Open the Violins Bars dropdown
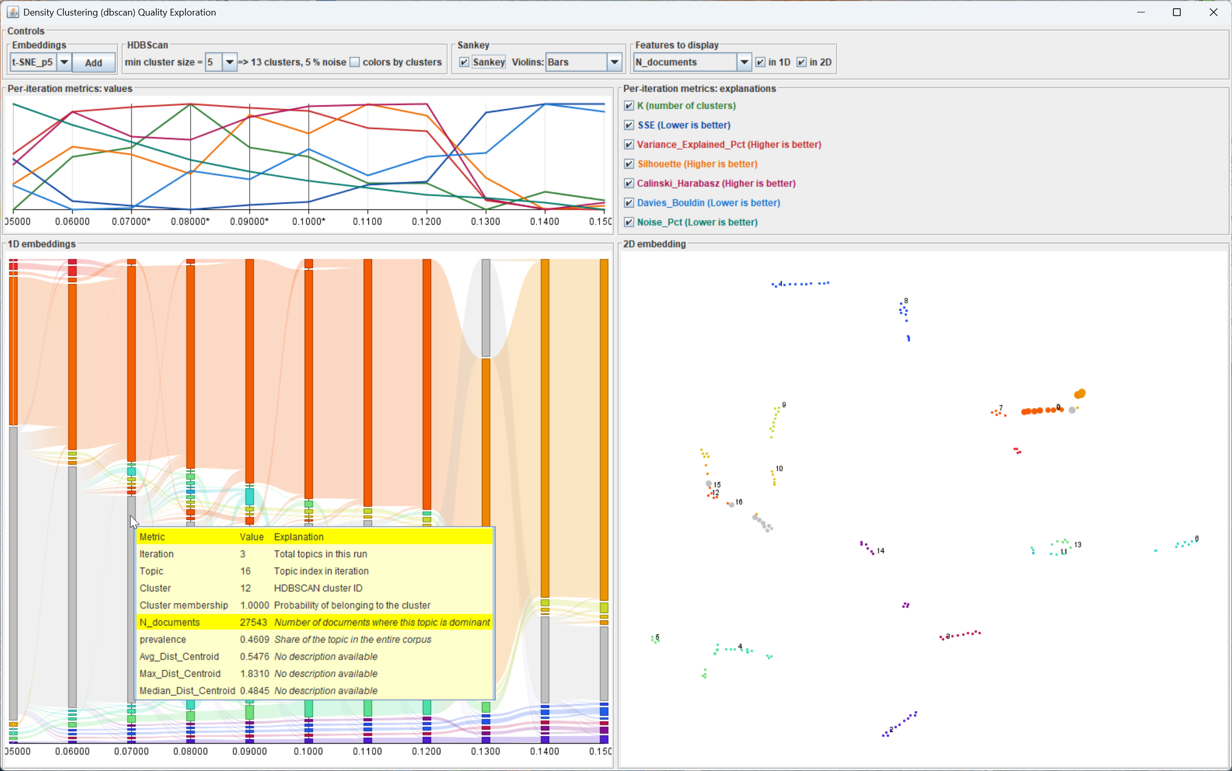Screen dimensions: 1232x771 (614, 62)
